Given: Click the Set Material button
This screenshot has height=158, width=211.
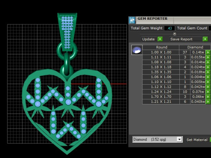Looking at the screenshot, I should (x=197, y=140).
